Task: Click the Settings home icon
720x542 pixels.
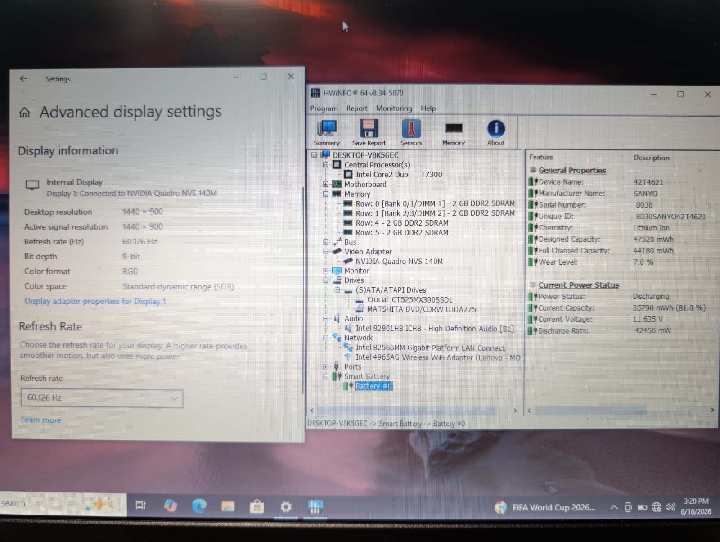Action: click(25, 113)
